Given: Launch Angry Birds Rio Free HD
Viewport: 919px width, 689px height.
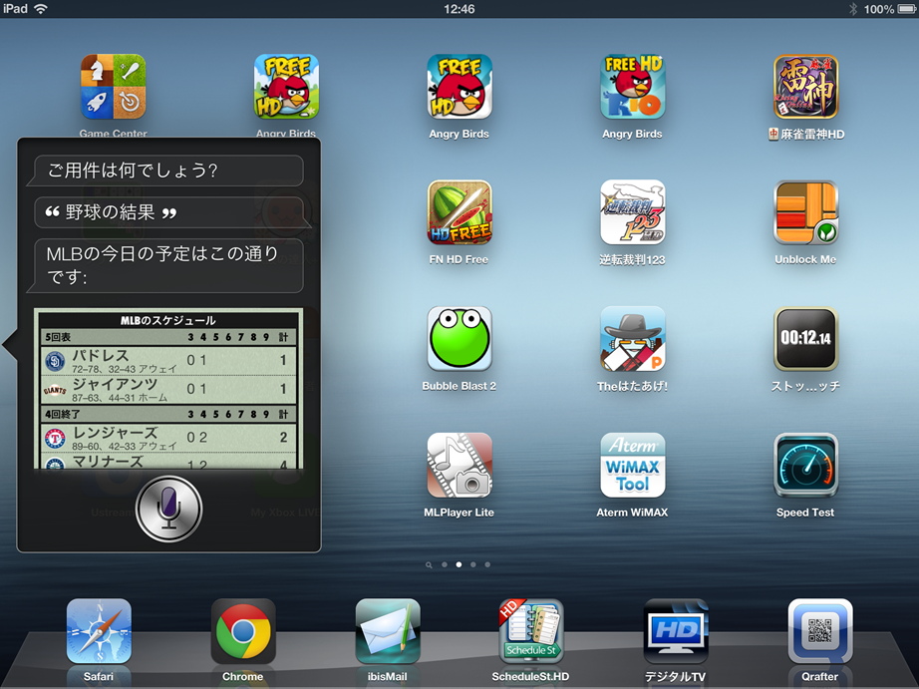Looking at the screenshot, I should 633,88.
